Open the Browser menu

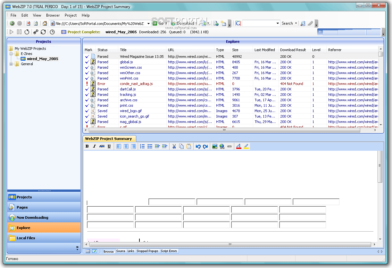point(53,15)
